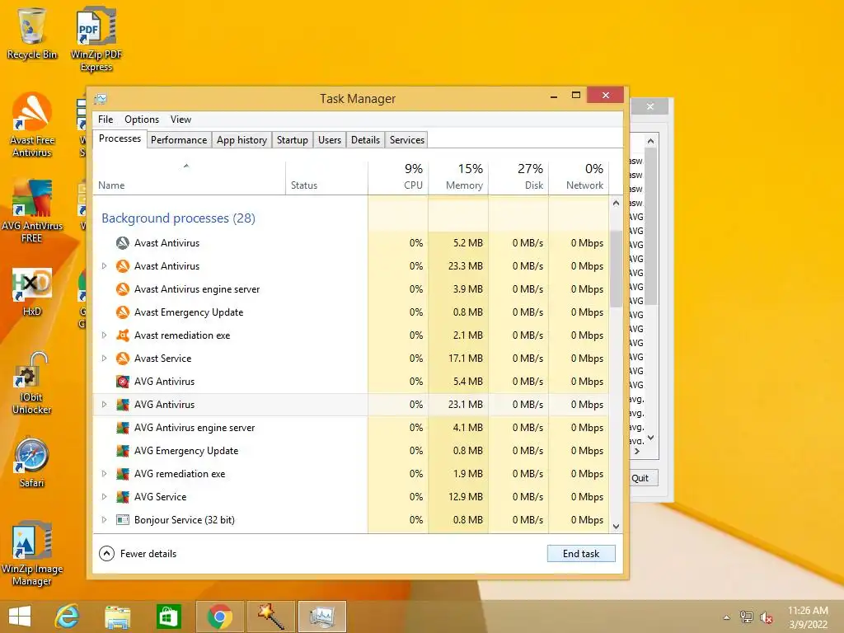Click the process list scrollbar thumb
Viewport: 844px width, 633px height.
point(617,268)
